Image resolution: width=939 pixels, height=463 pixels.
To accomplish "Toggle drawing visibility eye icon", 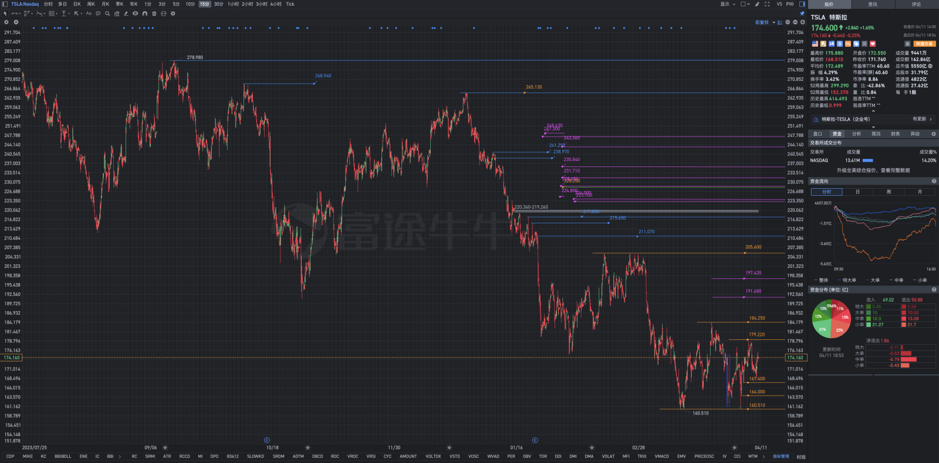I will point(136,13).
